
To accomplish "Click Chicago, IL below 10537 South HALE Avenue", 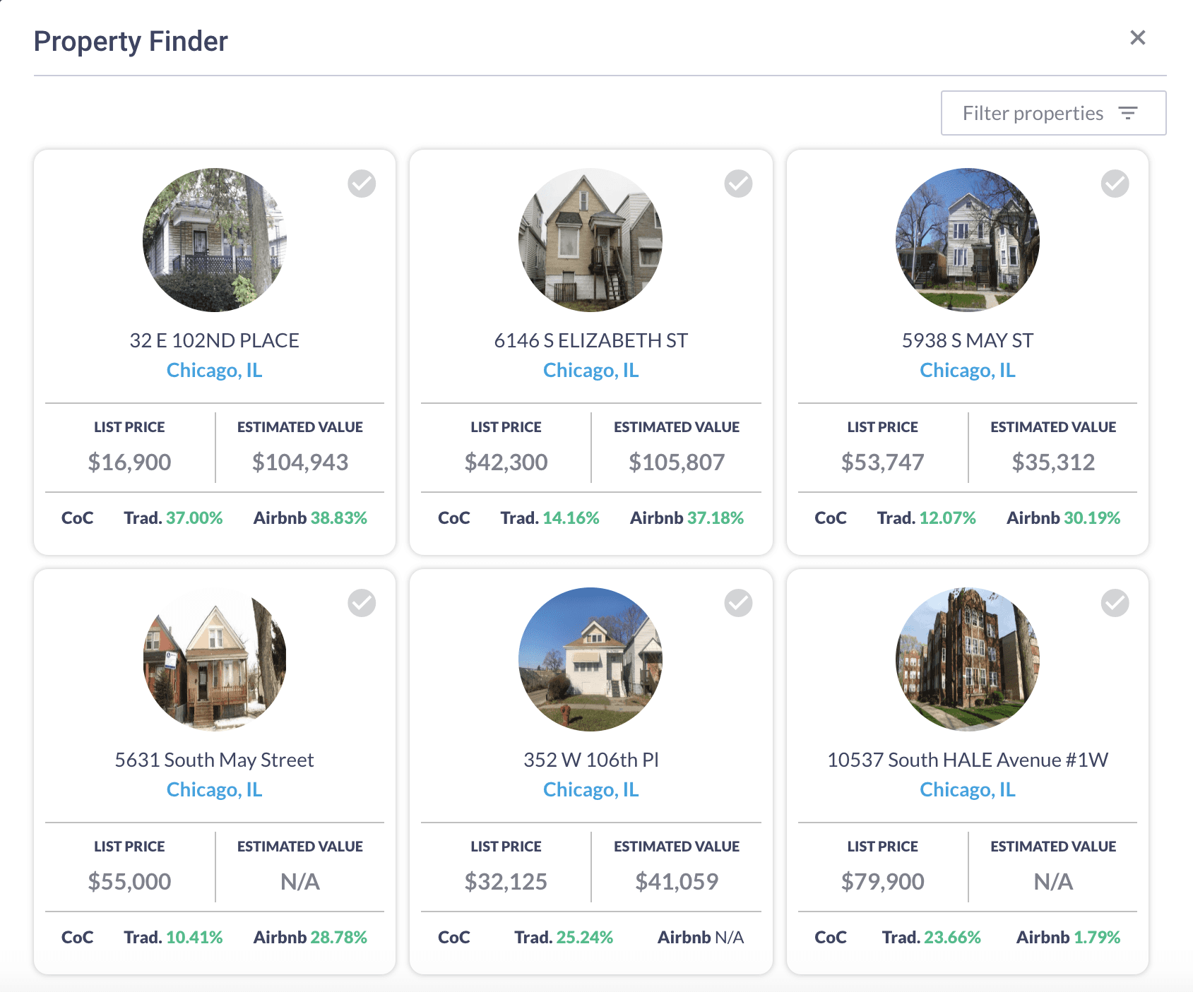I will (968, 789).
